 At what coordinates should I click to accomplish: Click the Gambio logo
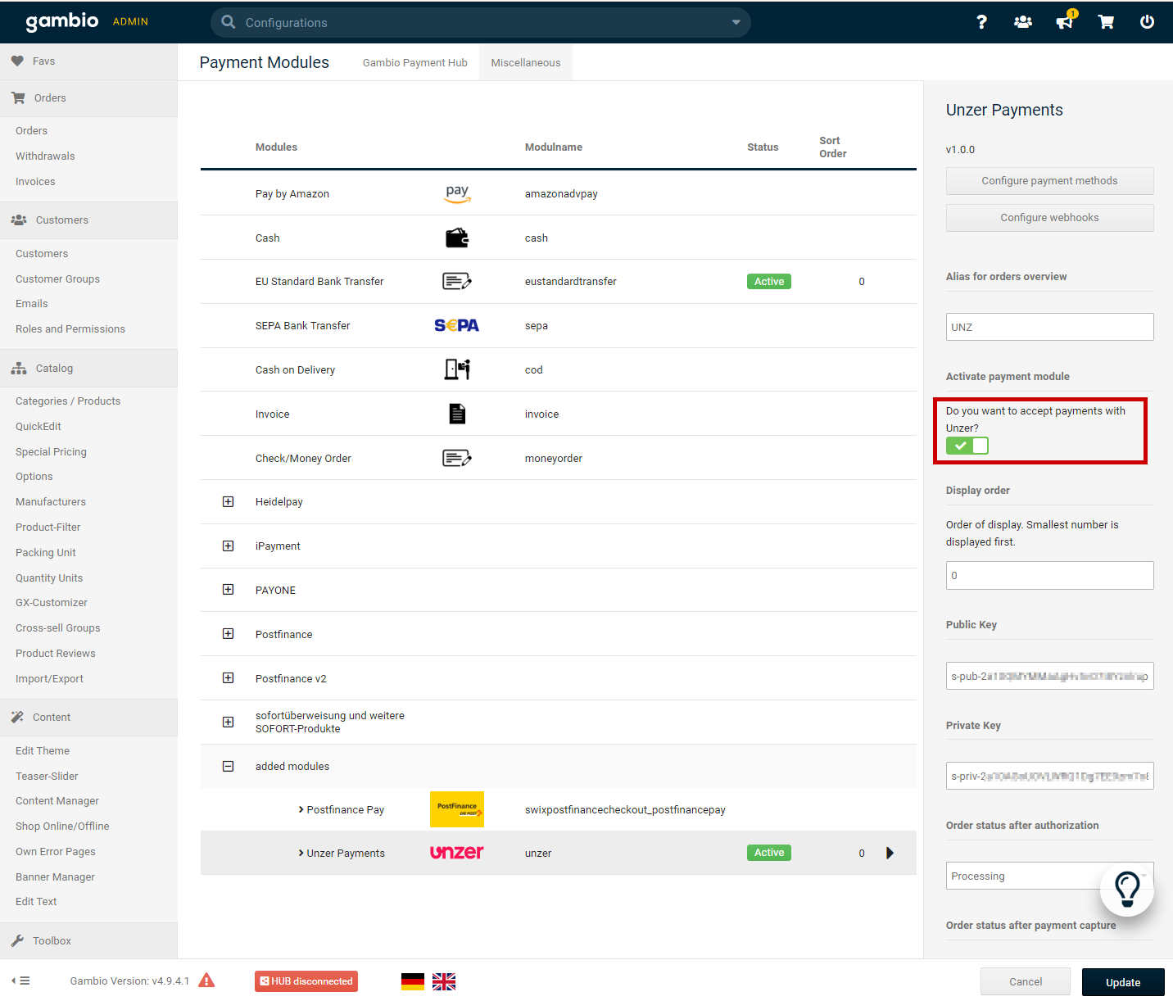[62, 21]
